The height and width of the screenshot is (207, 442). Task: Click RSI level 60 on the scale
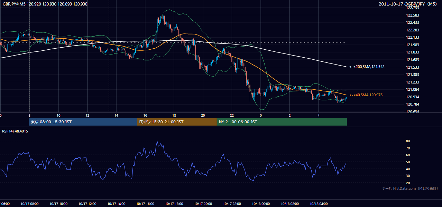coord(408,155)
